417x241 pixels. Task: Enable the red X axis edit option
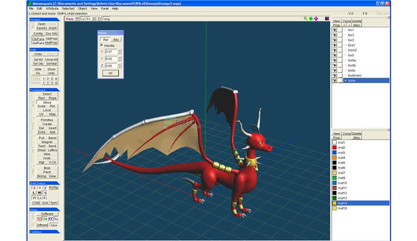[34, 188]
